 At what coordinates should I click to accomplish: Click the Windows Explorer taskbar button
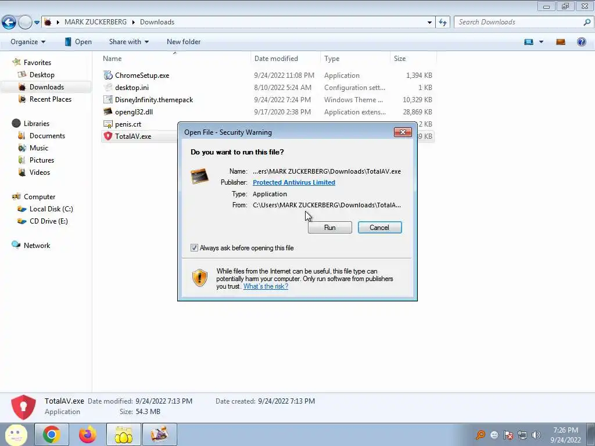point(123,434)
